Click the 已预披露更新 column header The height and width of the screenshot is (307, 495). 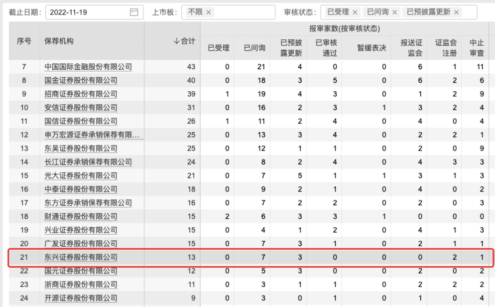pyautogui.click(x=291, y=48)
